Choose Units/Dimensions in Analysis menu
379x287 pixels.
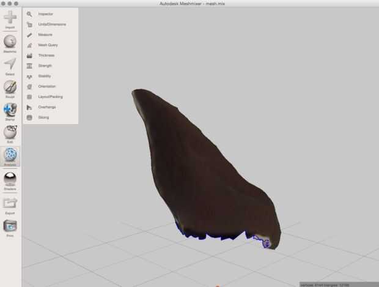tap(51, 24)
